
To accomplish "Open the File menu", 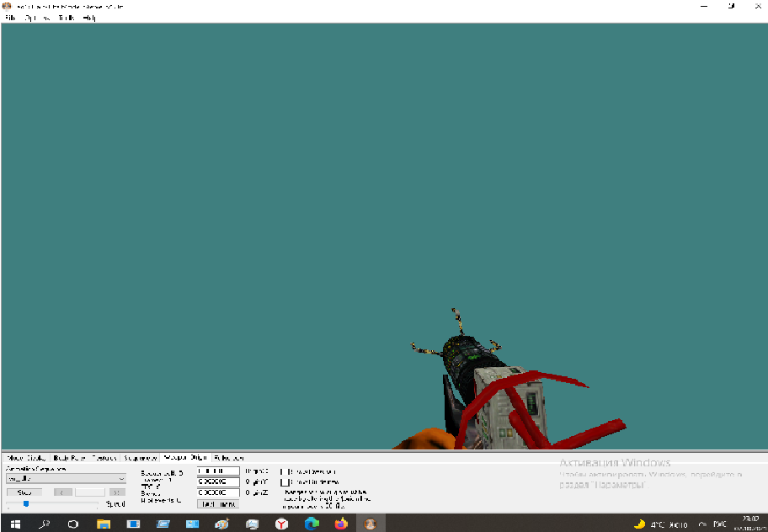I will tap(11, 18).
